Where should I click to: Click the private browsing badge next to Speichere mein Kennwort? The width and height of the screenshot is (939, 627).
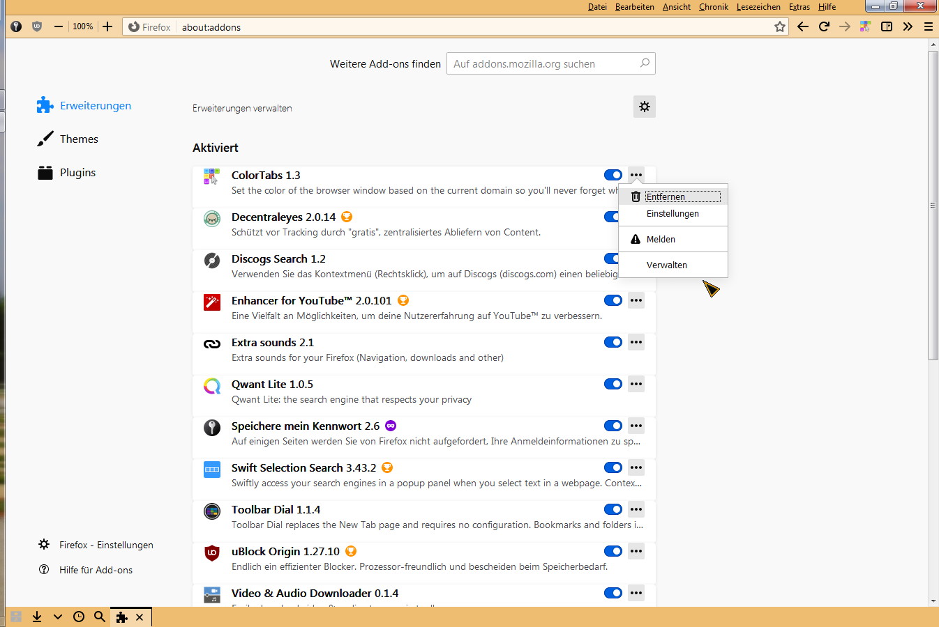[x=391, y=426]
